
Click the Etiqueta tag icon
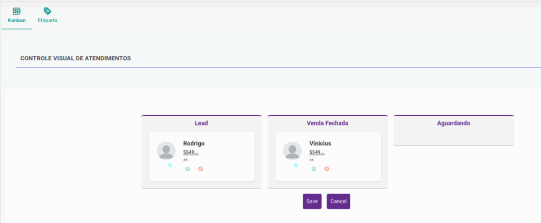(x=47, y=11)
